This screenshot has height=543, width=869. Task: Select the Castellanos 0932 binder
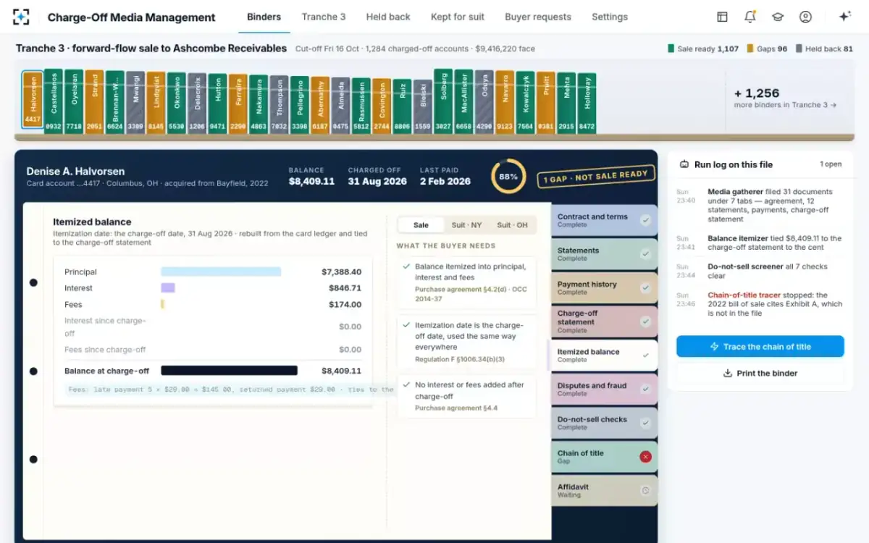53,101
